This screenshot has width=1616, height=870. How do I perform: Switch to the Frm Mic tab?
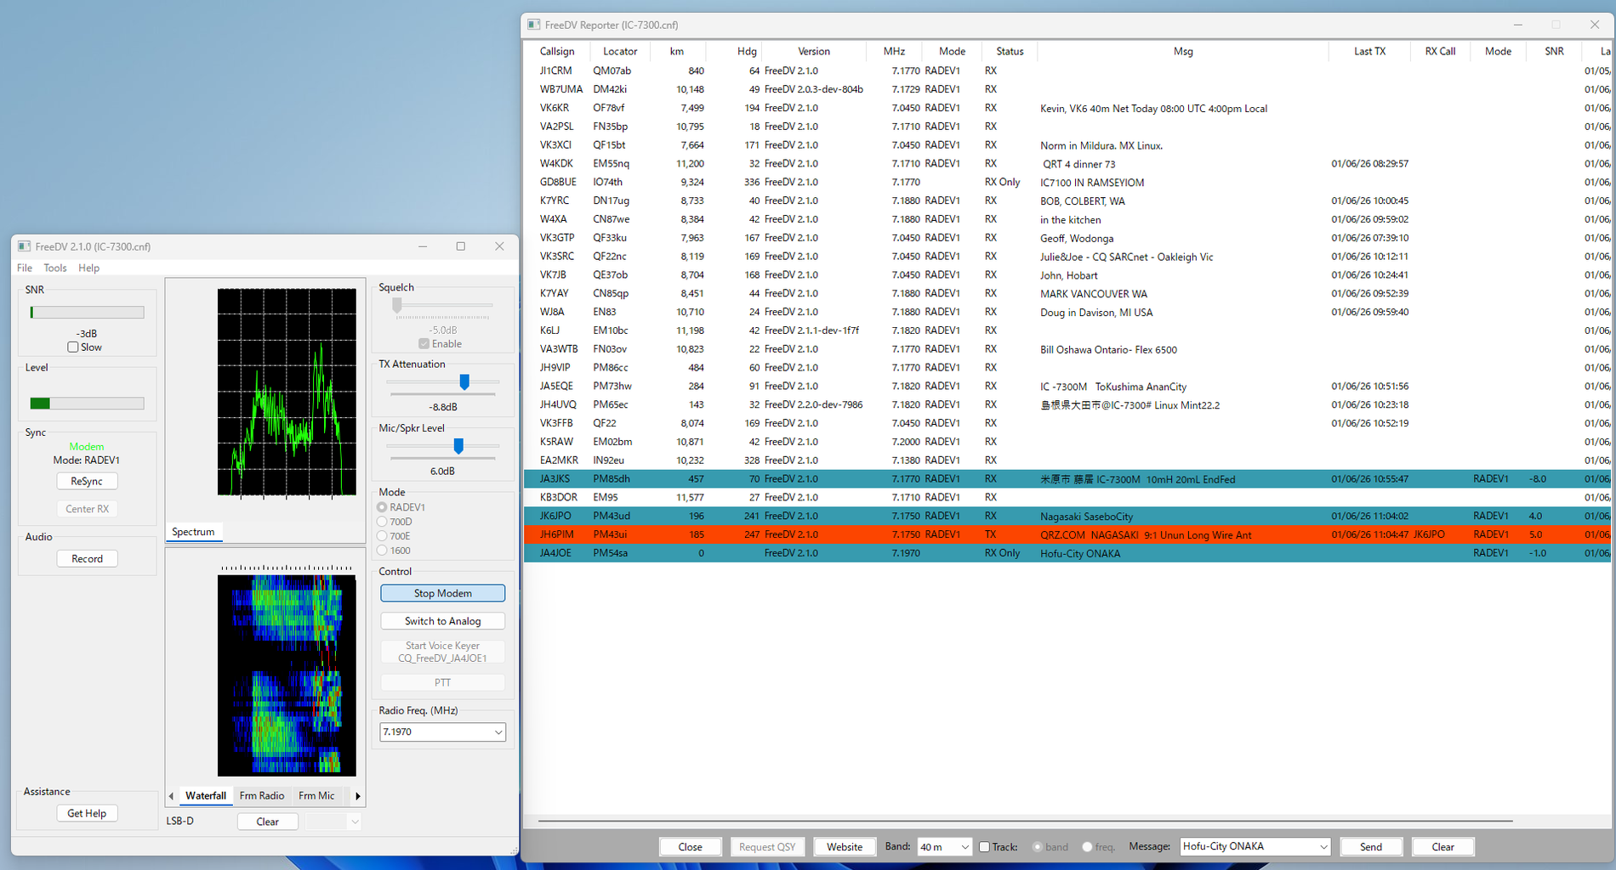pyautogui.click(x=316, y=796)
